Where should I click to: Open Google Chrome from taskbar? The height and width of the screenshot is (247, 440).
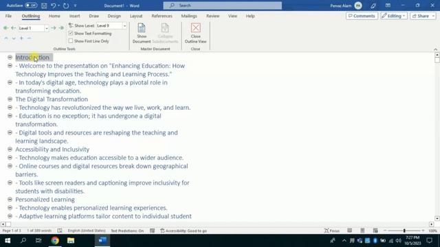(x=55, y=240)
